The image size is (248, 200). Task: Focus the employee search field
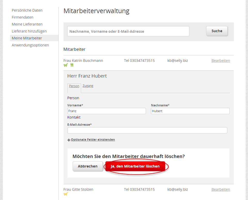pos(128,31)
